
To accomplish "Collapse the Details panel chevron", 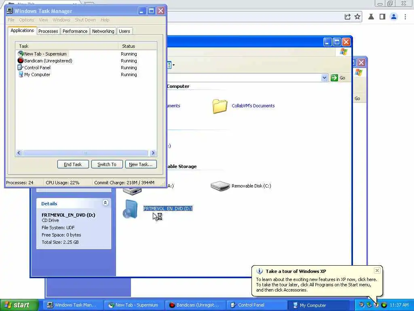I will coord(106,203).
